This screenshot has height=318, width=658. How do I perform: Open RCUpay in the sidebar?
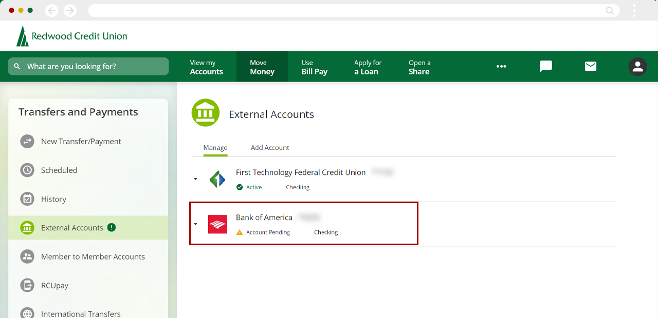[88, 285]
